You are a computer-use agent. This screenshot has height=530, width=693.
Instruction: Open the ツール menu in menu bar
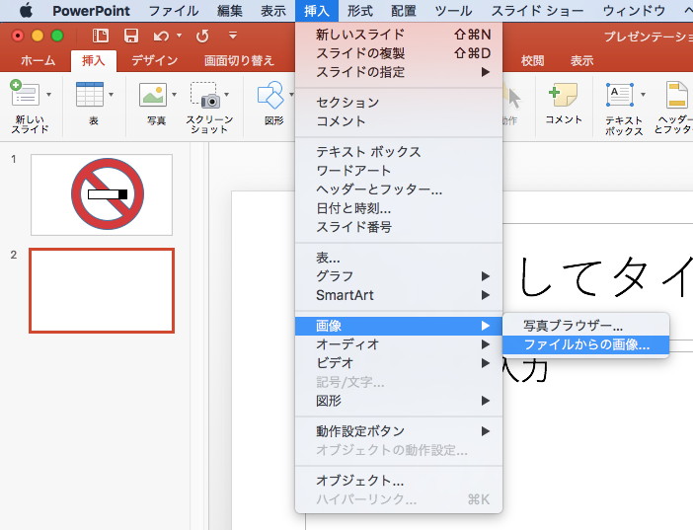pyautogui.click(x=453, y=11)
